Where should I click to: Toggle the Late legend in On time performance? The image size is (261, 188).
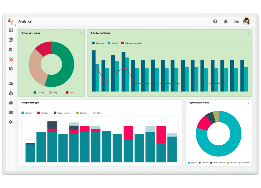click(70, 93)
